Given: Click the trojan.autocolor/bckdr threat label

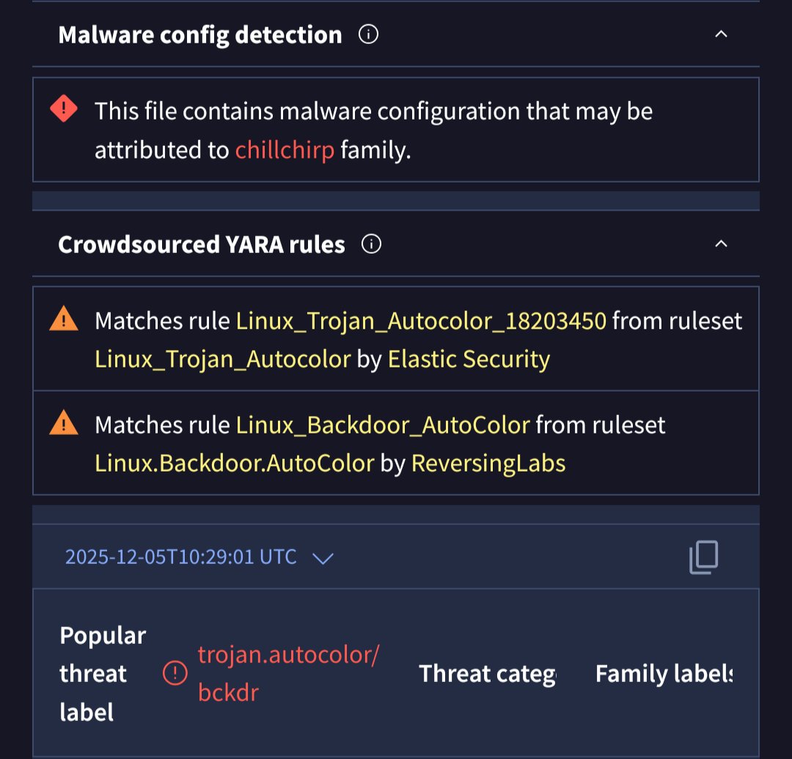Looking at the screenshot, I should 288,672.
